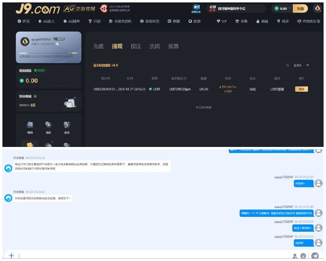Click the 洗码 icon in sidebar

[x=48, y=125]
